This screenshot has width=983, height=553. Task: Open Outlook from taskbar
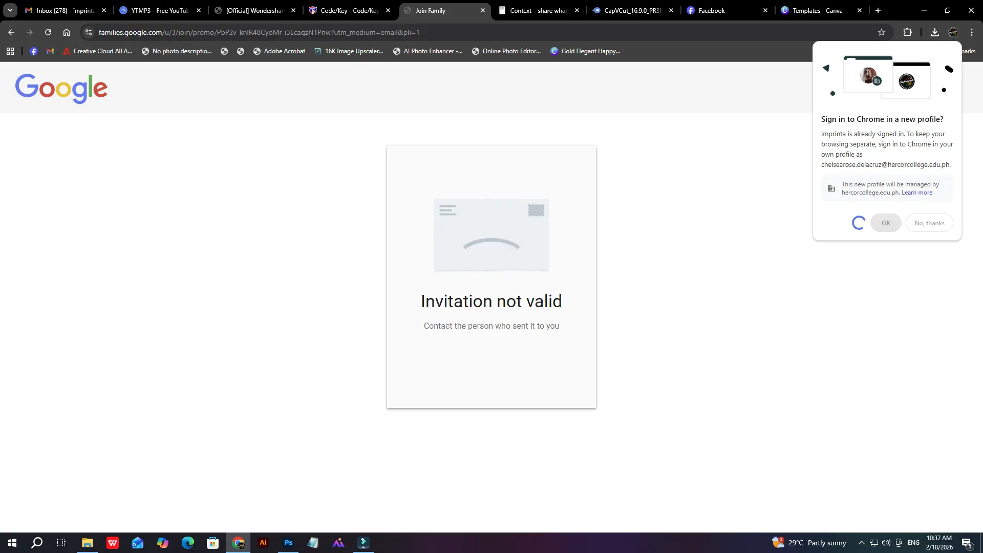(x=137, y=543)
